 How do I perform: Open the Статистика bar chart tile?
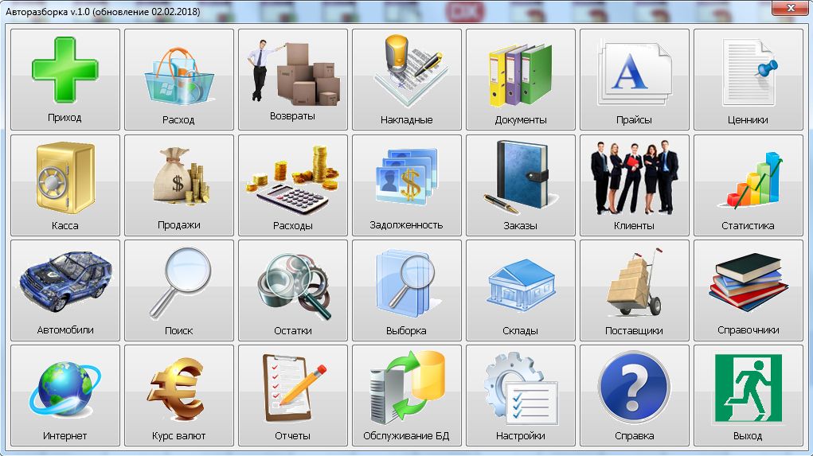[749, 185]
